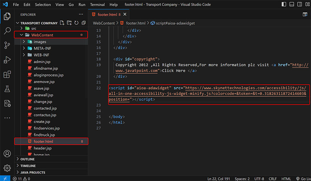Expand the JAVA PROJECTS section
The image size is (311, 181).
pyautogui.click(x=33, y=173)
